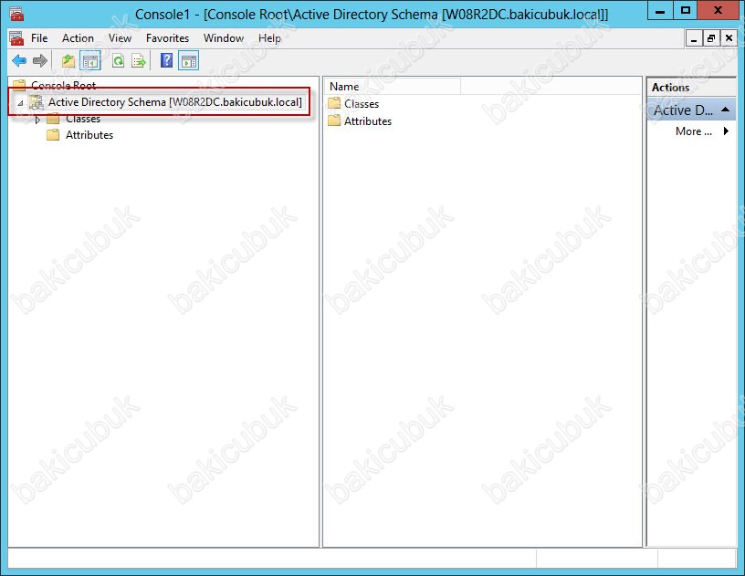Toggle Show/Hide Action Pane toolbar icon
745x576 pixels.
tap(188, 61)
